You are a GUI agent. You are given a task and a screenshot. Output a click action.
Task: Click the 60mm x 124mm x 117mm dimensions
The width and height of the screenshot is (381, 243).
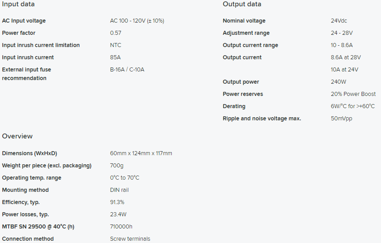pos(141,153)
